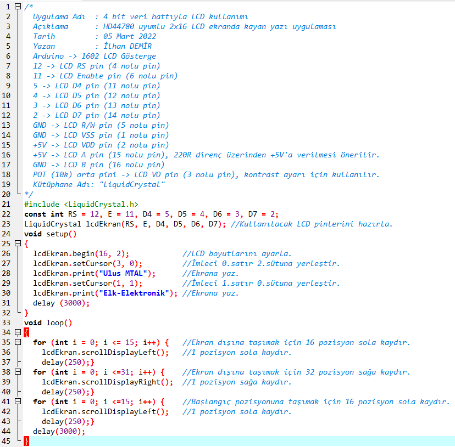
Task: Click the highlighted opening brace on line 34
Action: (x=26, y=332)
